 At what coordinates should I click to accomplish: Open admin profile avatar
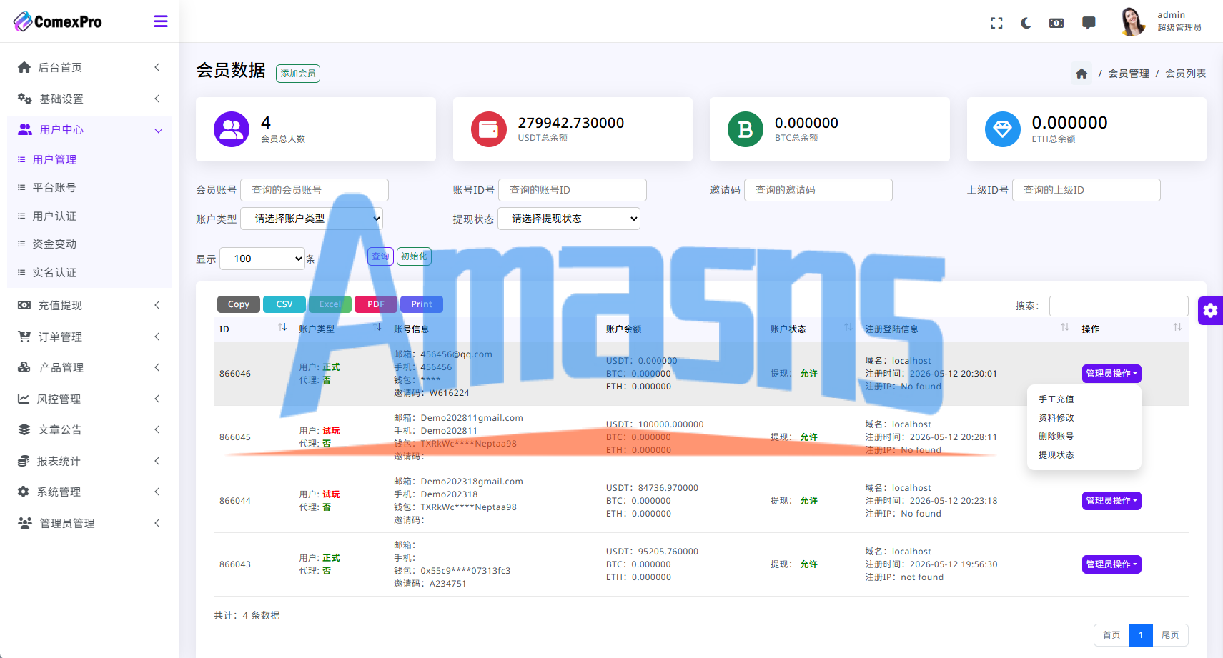tap(1132, 21)
